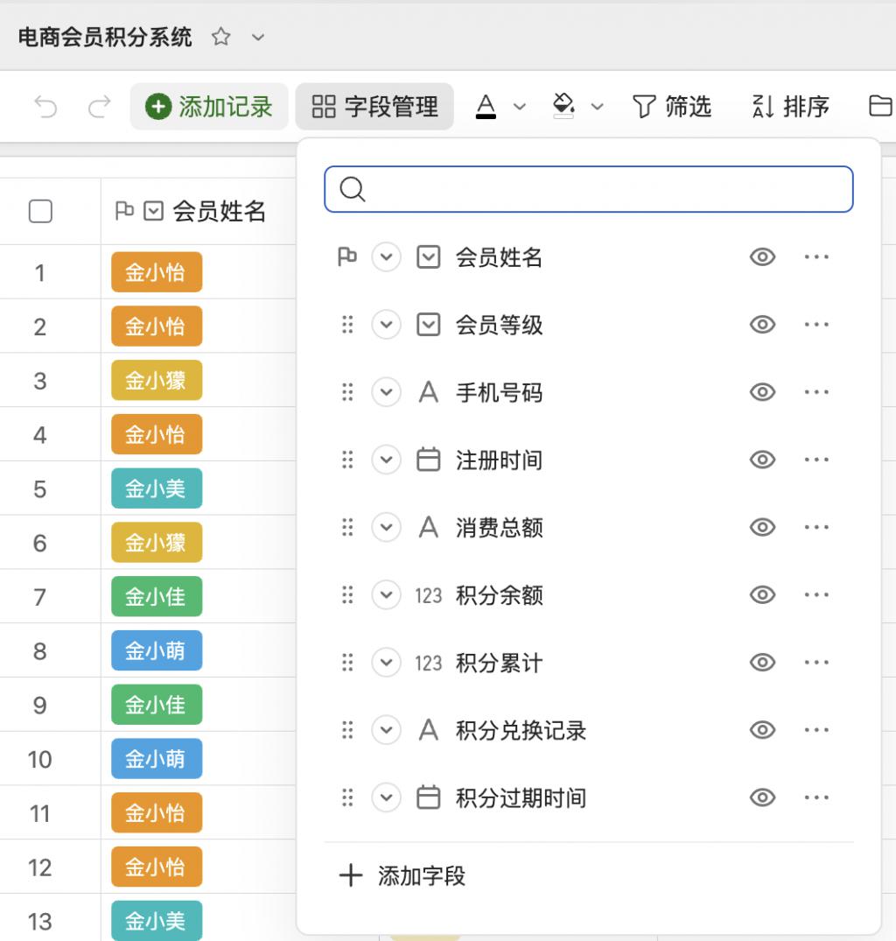Open more options for 手机号码 field
The height and width of the screenshot is (941, 896).
(x=815, y=392)
